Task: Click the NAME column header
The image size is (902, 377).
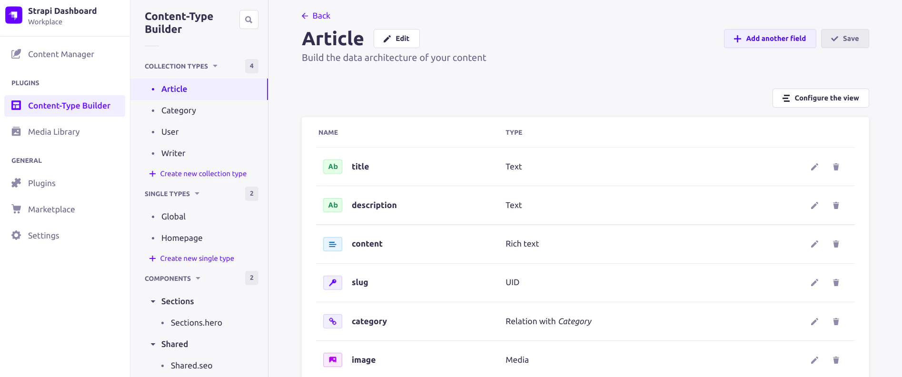Action: (x=328, y=132)
